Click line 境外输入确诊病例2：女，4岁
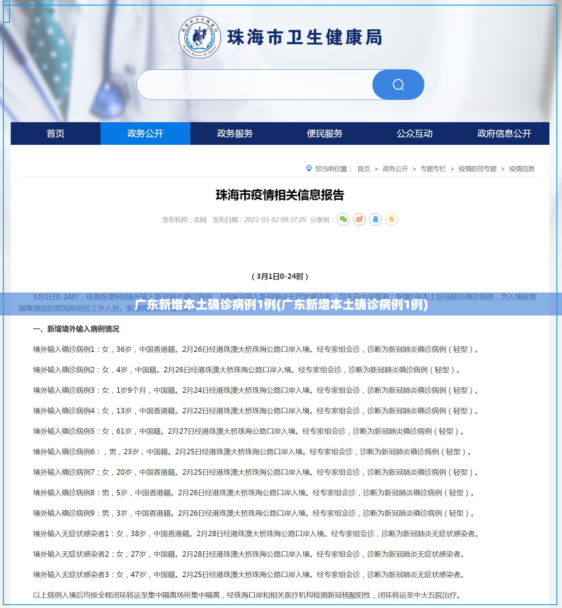This screenshot has width=562, height=608. [x=248, y=370]
